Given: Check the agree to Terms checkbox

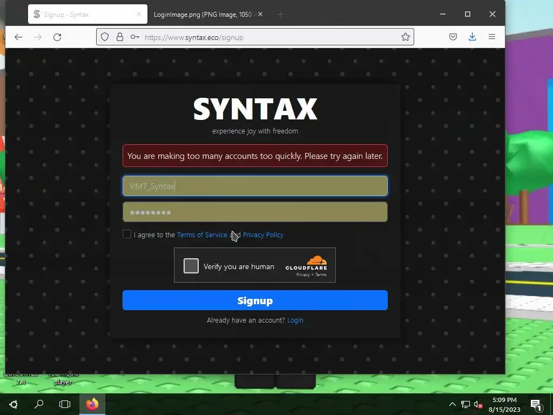Looking at the screenshot, I should click(127, 235).
